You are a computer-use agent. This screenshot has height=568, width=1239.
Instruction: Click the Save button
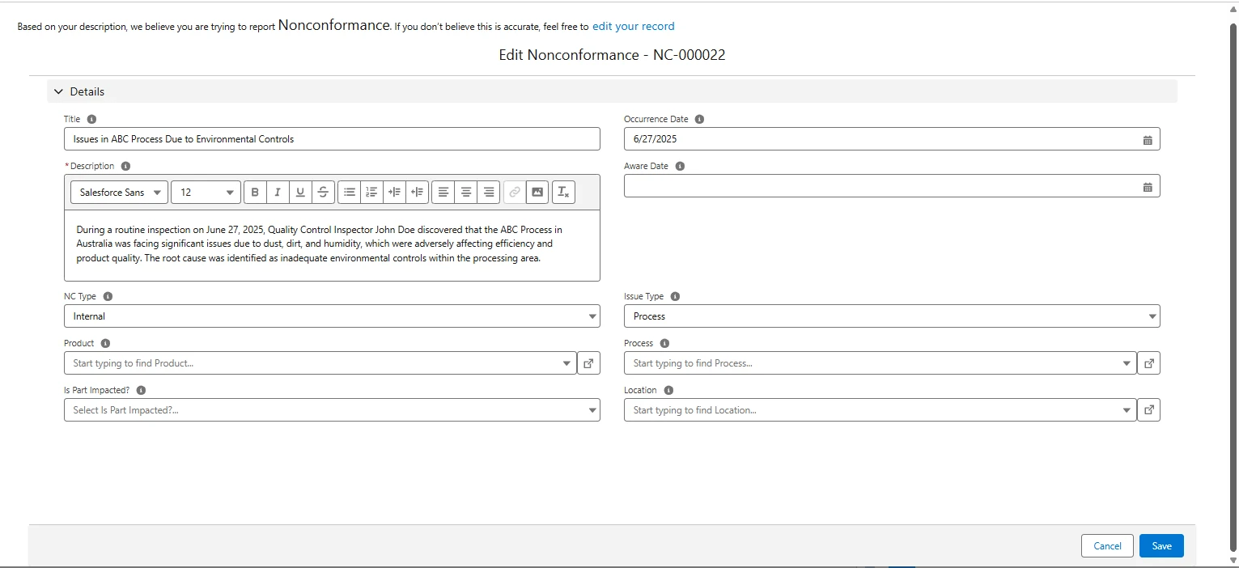[x=1161, y=546]
